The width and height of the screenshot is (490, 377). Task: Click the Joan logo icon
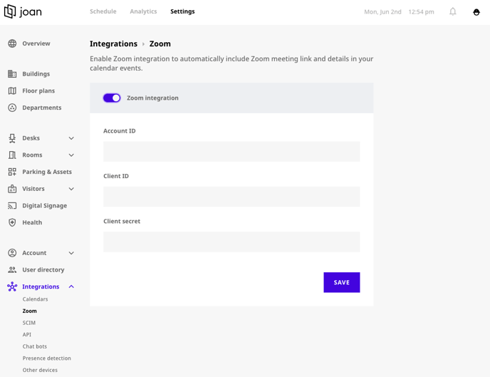coord(10,11)
